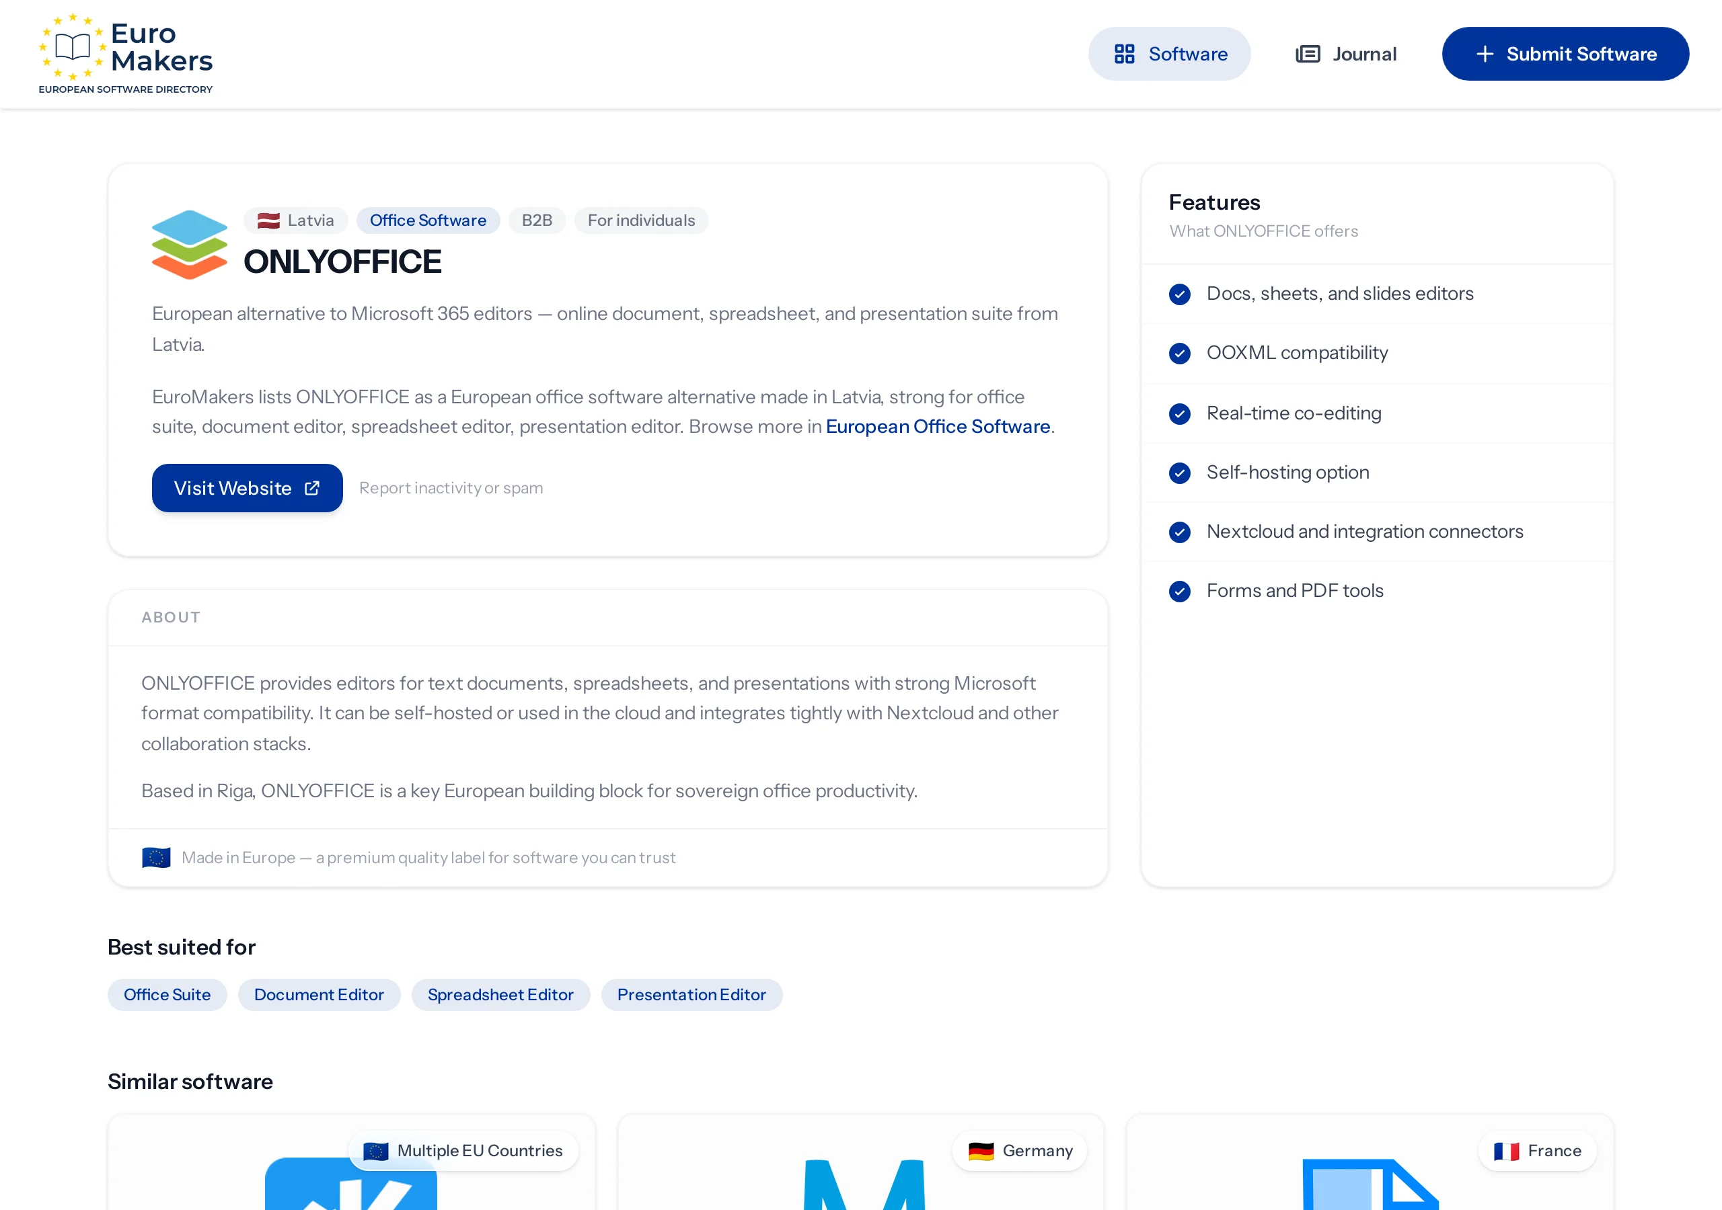Click the Self-hosting option feature text
Image resolution: width=1722 pixels, height=1210 pixels.
point(1287,471)
